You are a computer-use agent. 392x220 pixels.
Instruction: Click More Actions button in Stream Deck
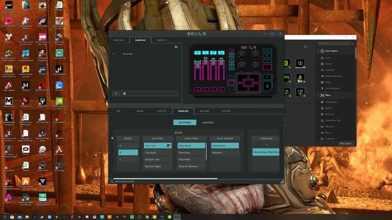point(346,144)
